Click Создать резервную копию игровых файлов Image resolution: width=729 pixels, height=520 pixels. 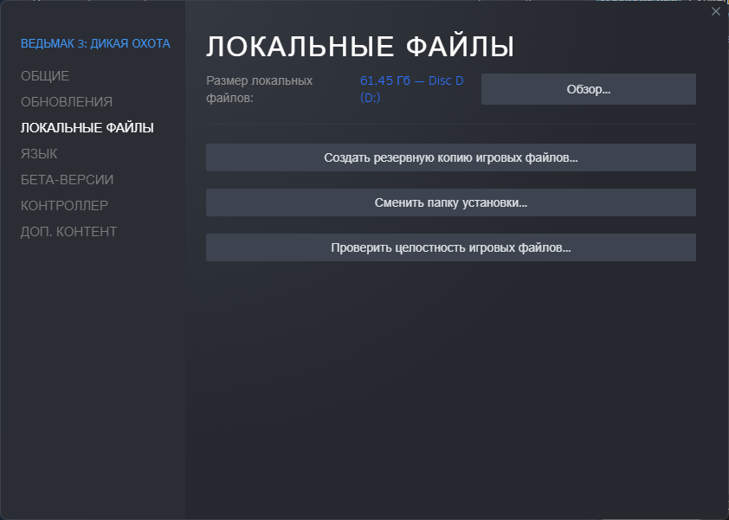pyautogui.click(x=450, y=157)
